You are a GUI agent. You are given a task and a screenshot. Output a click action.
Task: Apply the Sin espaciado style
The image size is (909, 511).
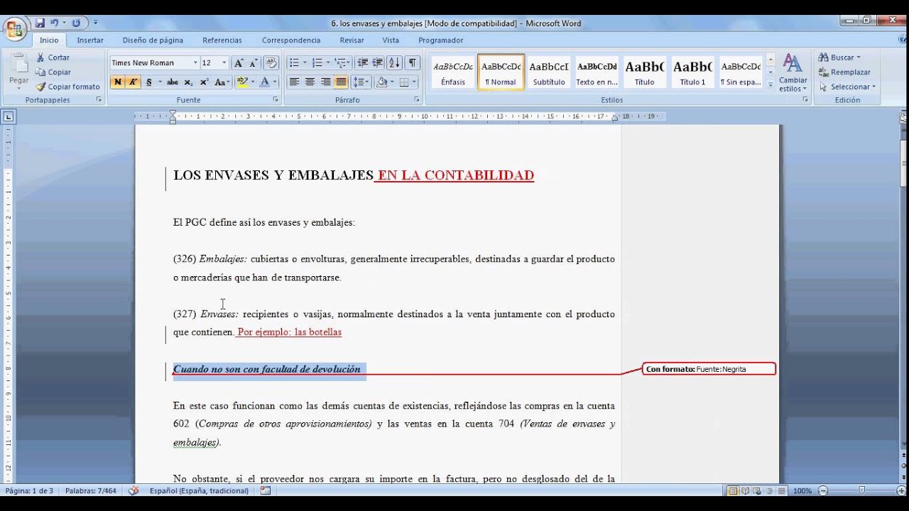click(741, 72)
